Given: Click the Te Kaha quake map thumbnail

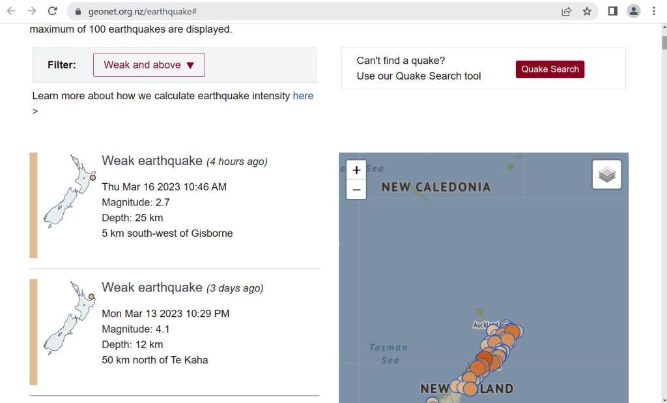Looking at the screenshot, I should (x=70, y=318).
